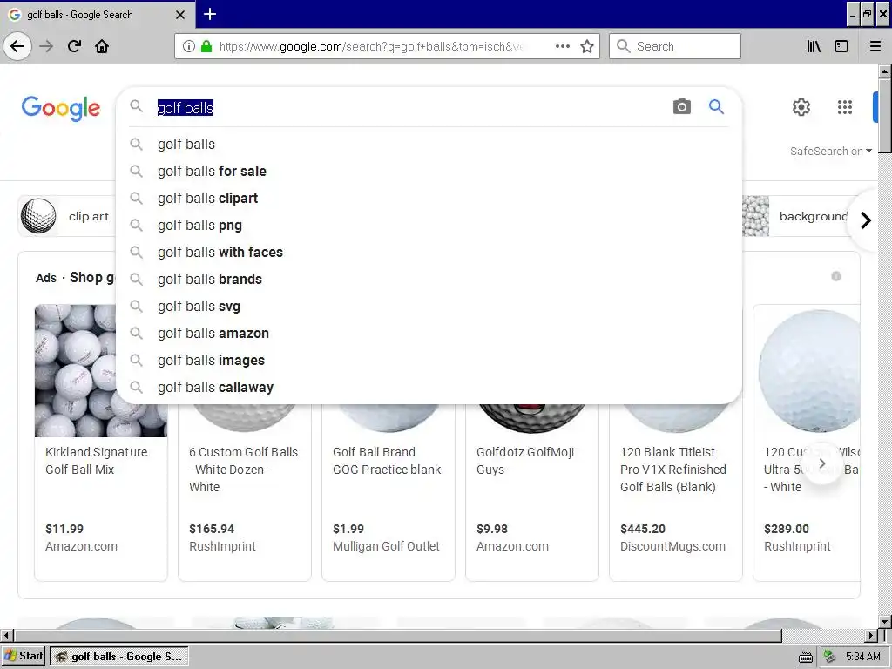Choose suggestion "golf balls svg"

tap(429, 306)
